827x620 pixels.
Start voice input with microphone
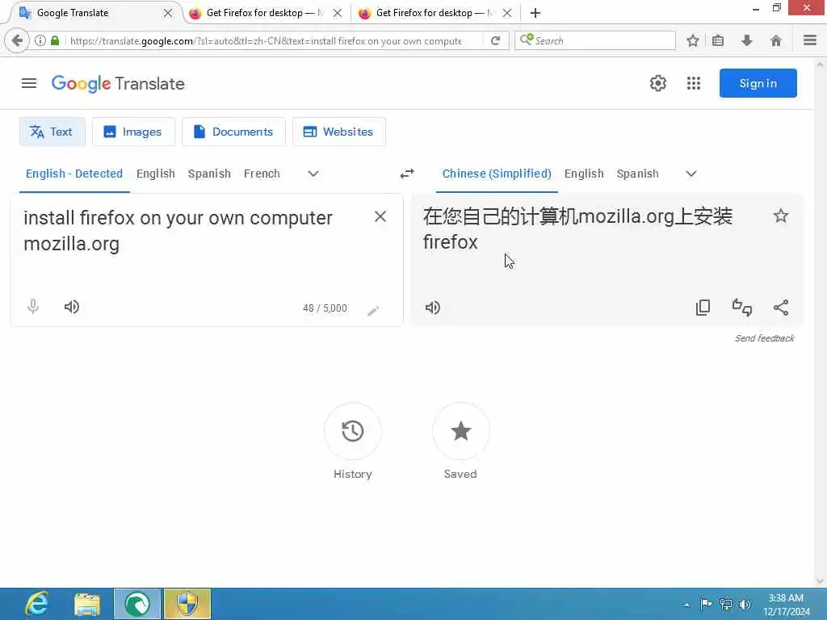coord(32,306)
